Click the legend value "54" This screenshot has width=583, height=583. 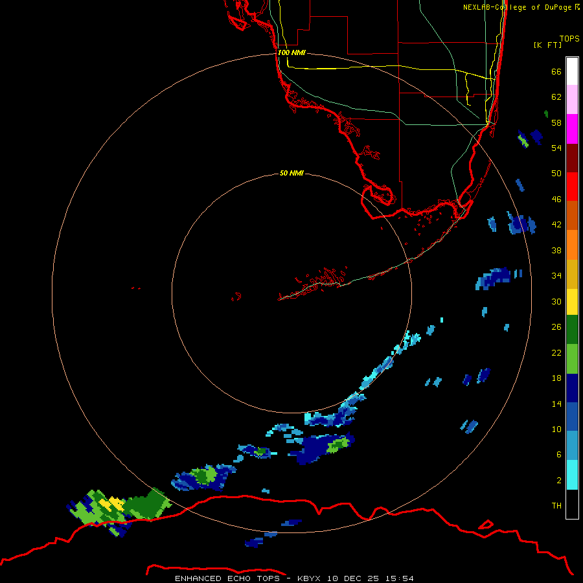point(556,148)
